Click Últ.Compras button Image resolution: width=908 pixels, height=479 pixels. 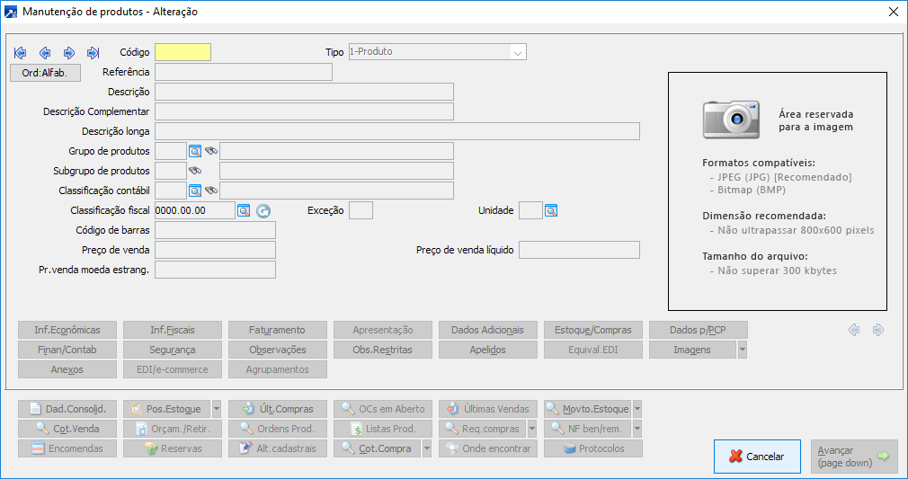click(278, 409)
